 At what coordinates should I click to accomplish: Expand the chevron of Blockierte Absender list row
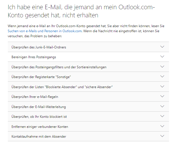162,86
